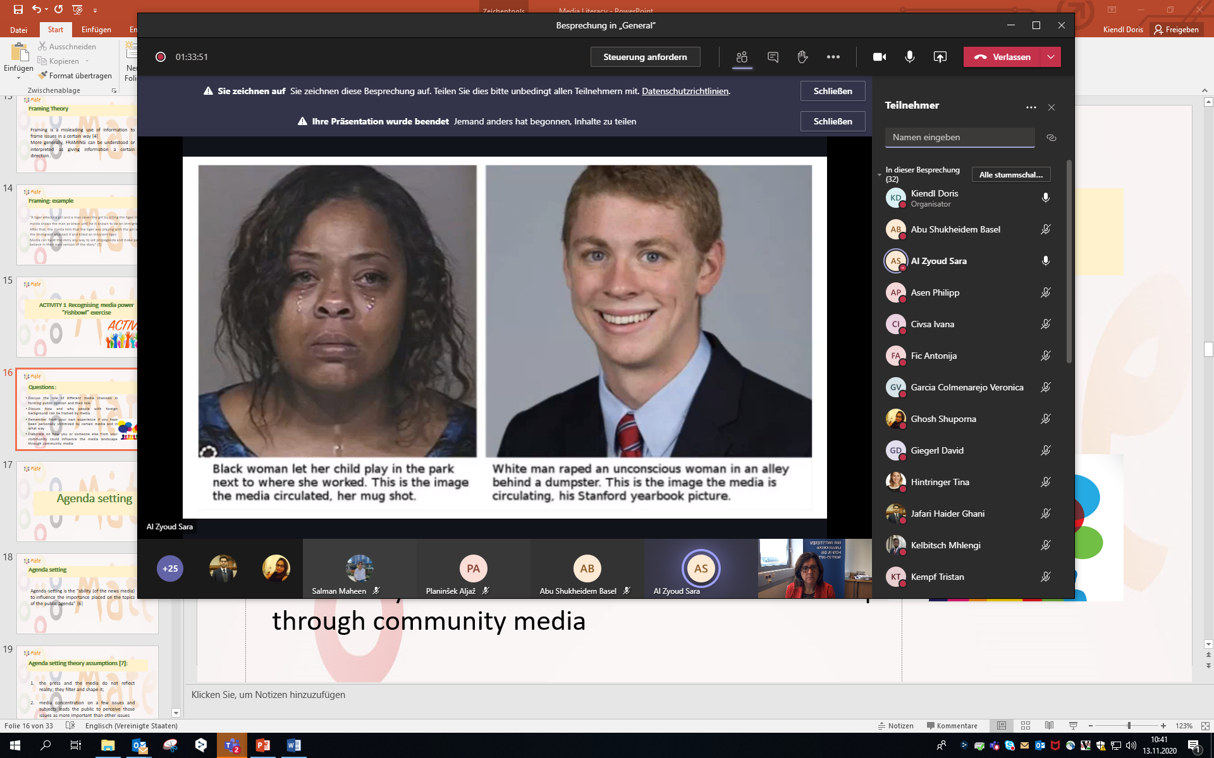The height and width of the screenshot is (758, 1214).
Task: Select Salman Maheen video tile
Action: point(359,568)
